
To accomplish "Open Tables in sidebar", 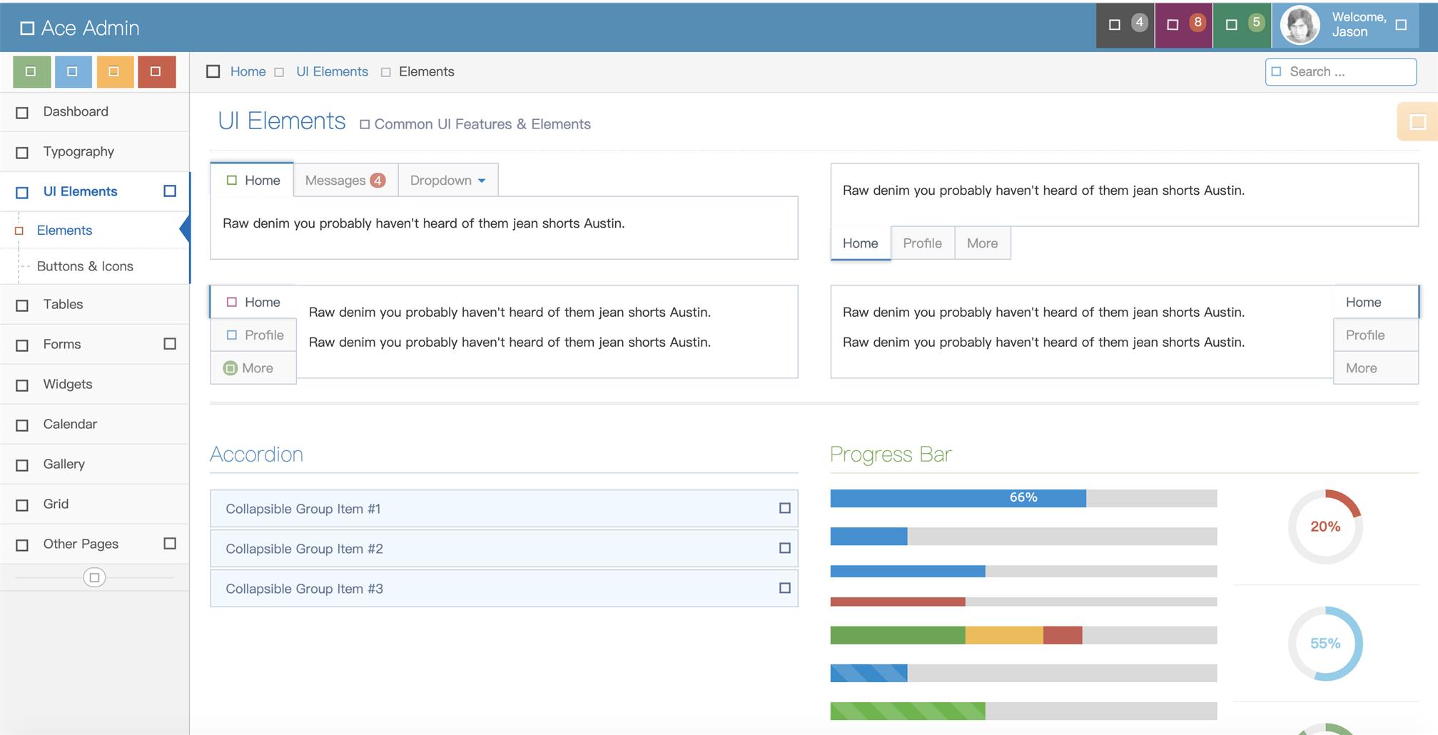I will coord(95,305).
